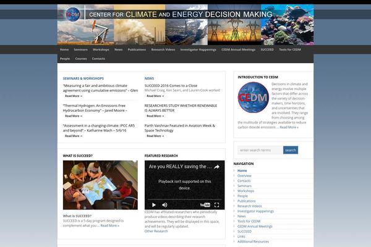This screenshot has height=247, width=371.
Task: Open Contacts in top menu bar
Action: click(x=98, y=59)
